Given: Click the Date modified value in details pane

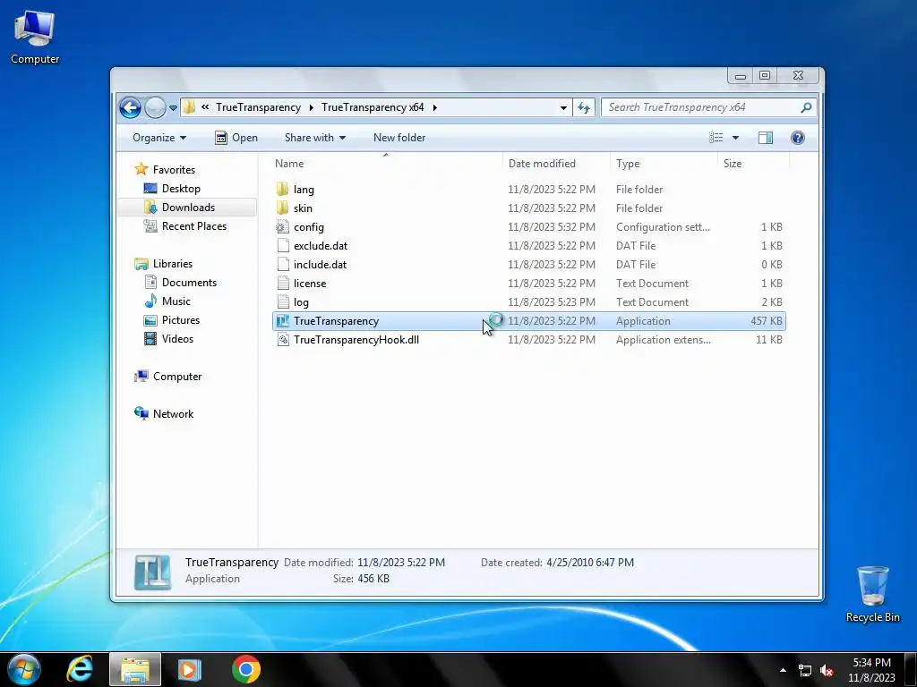Looking at the screenshot, I should [x=401, y=563].
